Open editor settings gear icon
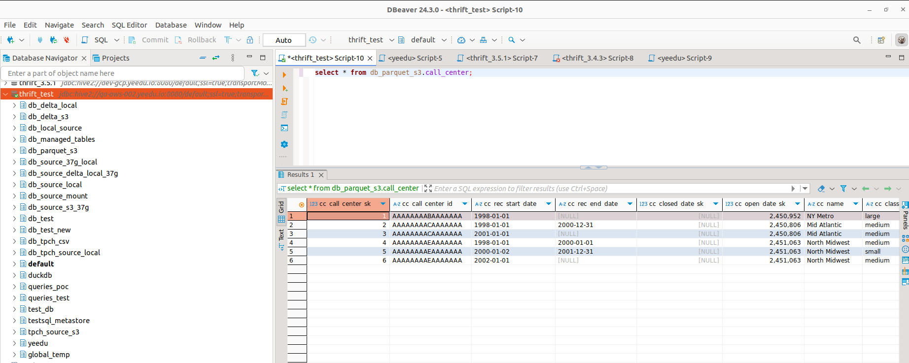Screen dimensions: 909x363 click(284, 144)
